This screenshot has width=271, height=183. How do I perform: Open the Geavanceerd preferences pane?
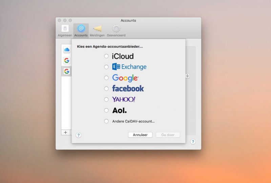coord(116,31)
